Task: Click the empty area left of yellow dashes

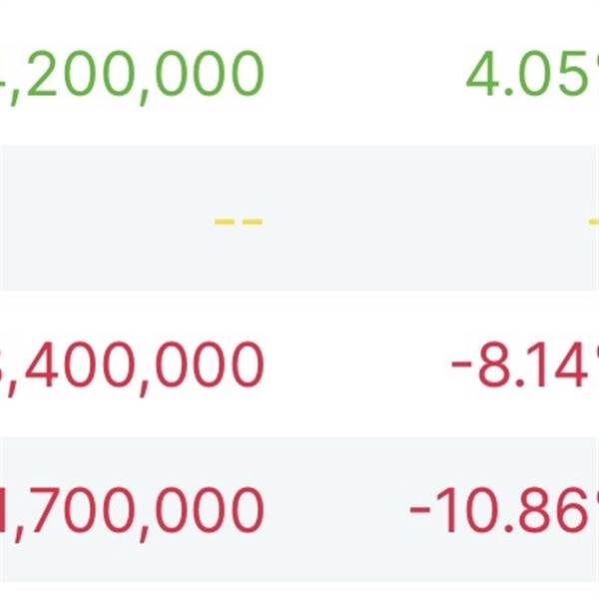Action: tap(100, 221)
